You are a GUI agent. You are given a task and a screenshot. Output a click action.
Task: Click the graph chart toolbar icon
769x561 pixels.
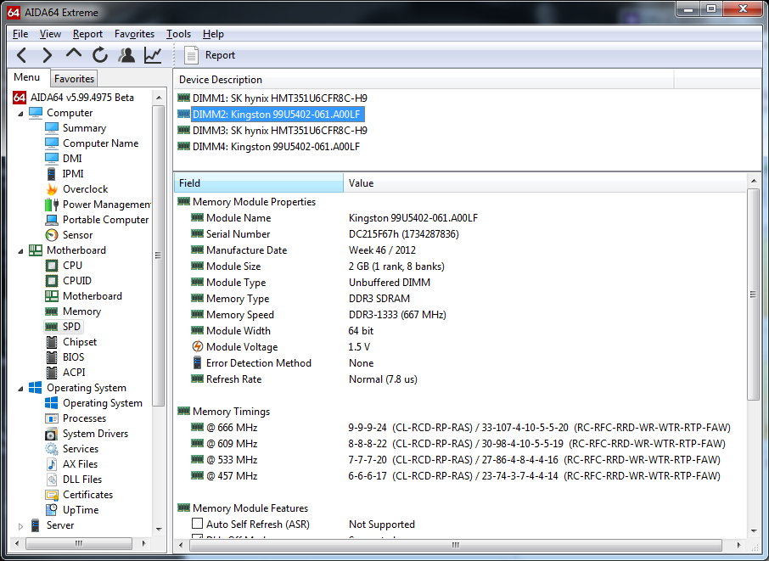tap(153, 55)
